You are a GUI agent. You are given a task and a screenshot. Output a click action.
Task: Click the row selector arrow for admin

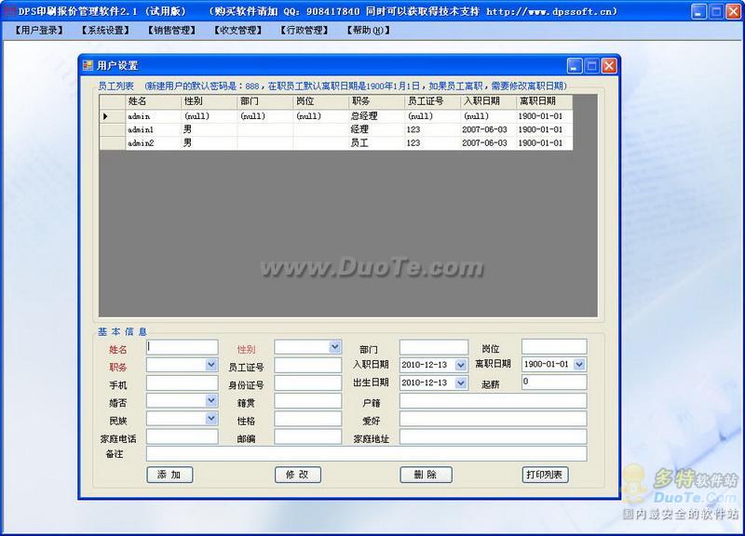coord(112,115)
